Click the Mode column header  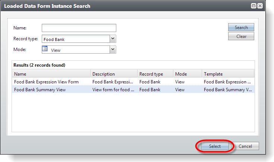coord(188,74)
